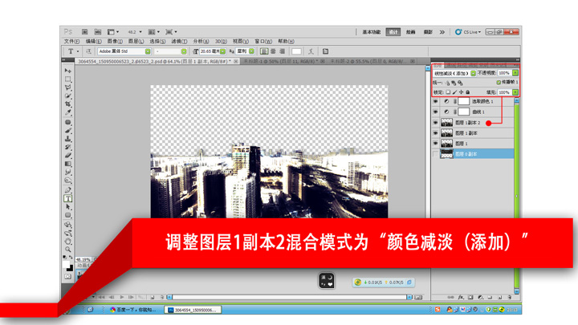The width and height of the screenshot is (578, 325).
Task: Hide the 图层 1 副本 layer
Action: (435, 133)
